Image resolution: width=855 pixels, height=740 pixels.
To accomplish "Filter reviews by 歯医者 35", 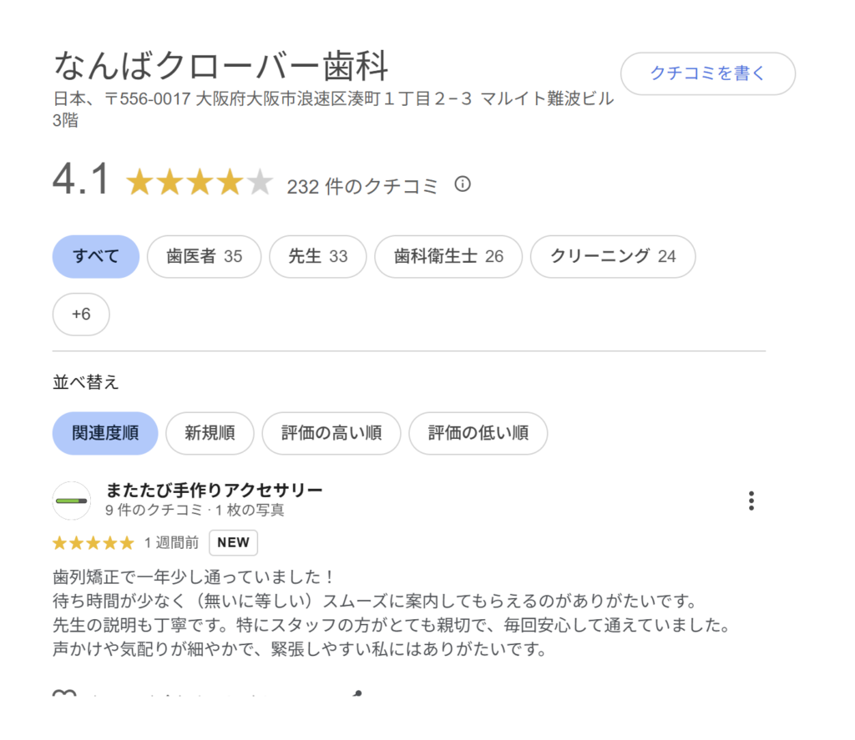I will point(204,256).
